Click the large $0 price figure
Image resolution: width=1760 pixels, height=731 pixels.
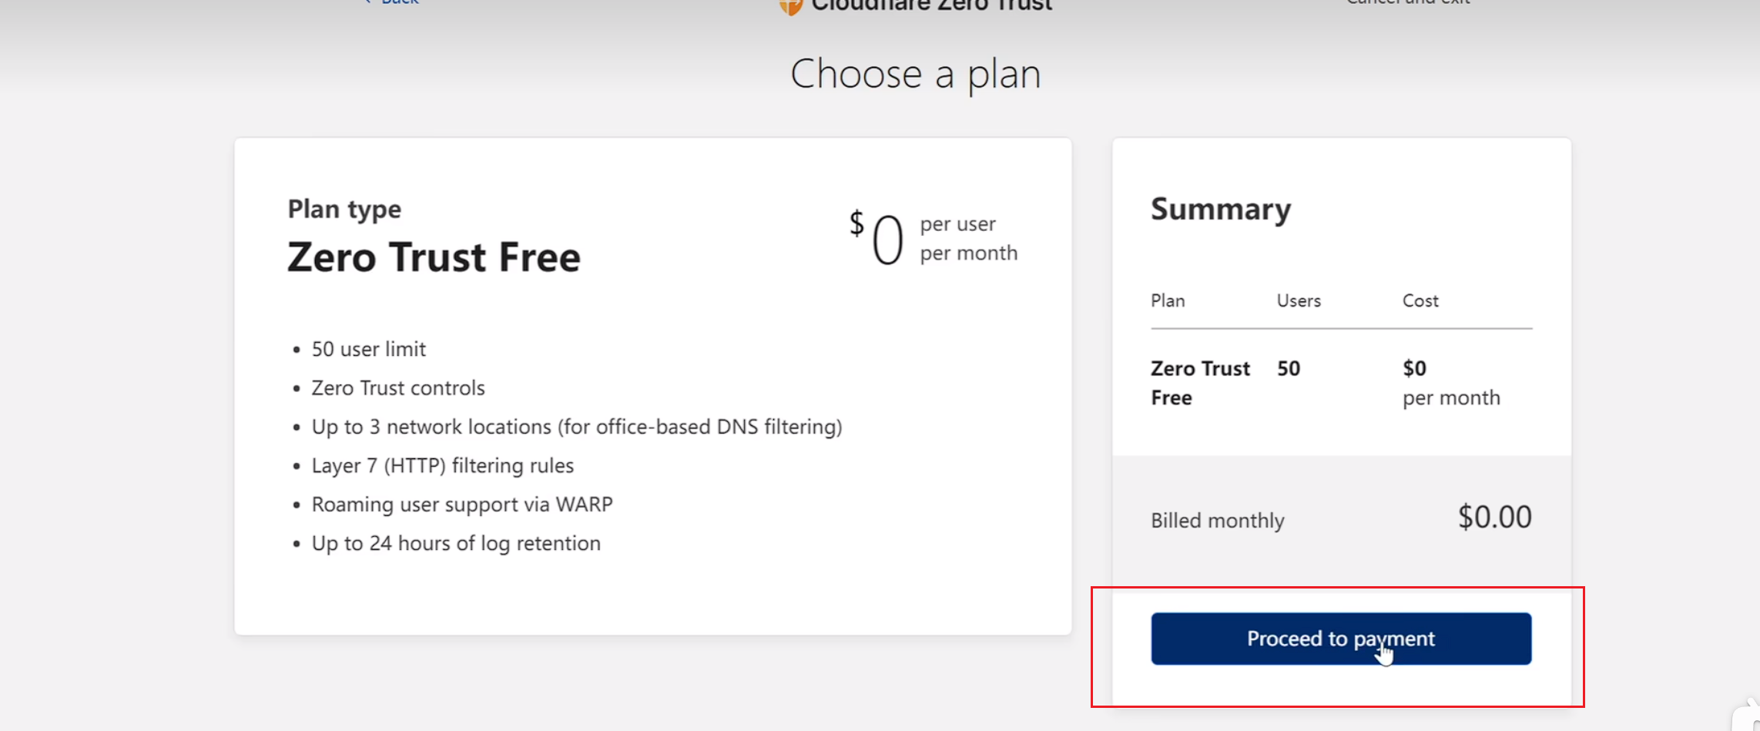point(886,240)
